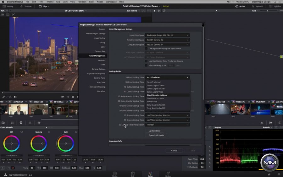This screenshot has width=283, height=177.
Task: Reset the Gamma color wheel
Action: (49, 132)
